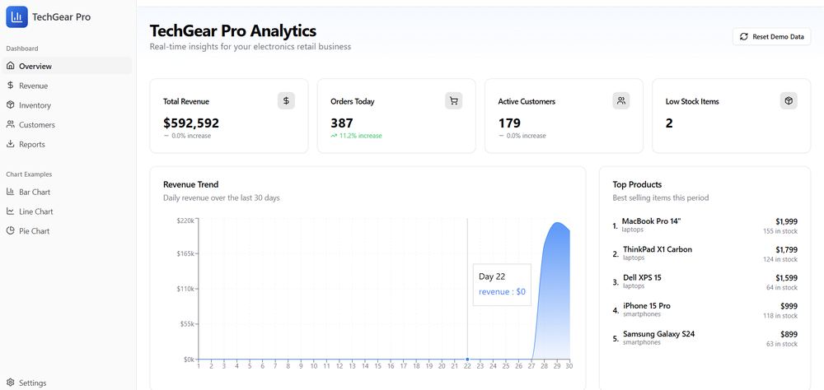Screen dimensions: 824x390
Task: Click the TechGear Pro brand name
Action: click(x=62, y=16)
